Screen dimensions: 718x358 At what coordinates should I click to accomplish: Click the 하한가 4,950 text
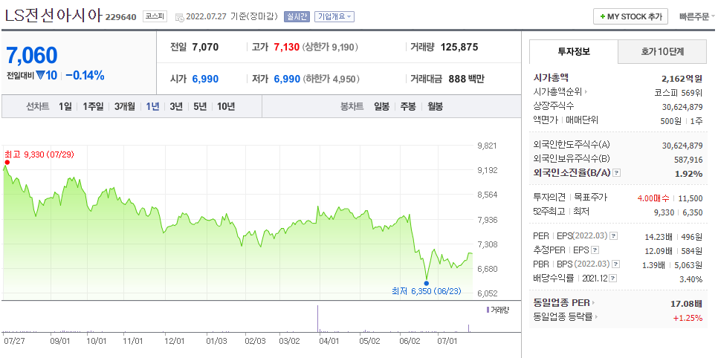coord(331,79)
